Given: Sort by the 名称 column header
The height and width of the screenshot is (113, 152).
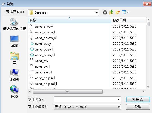Looking at the screenshot, I should click(69, 20).
